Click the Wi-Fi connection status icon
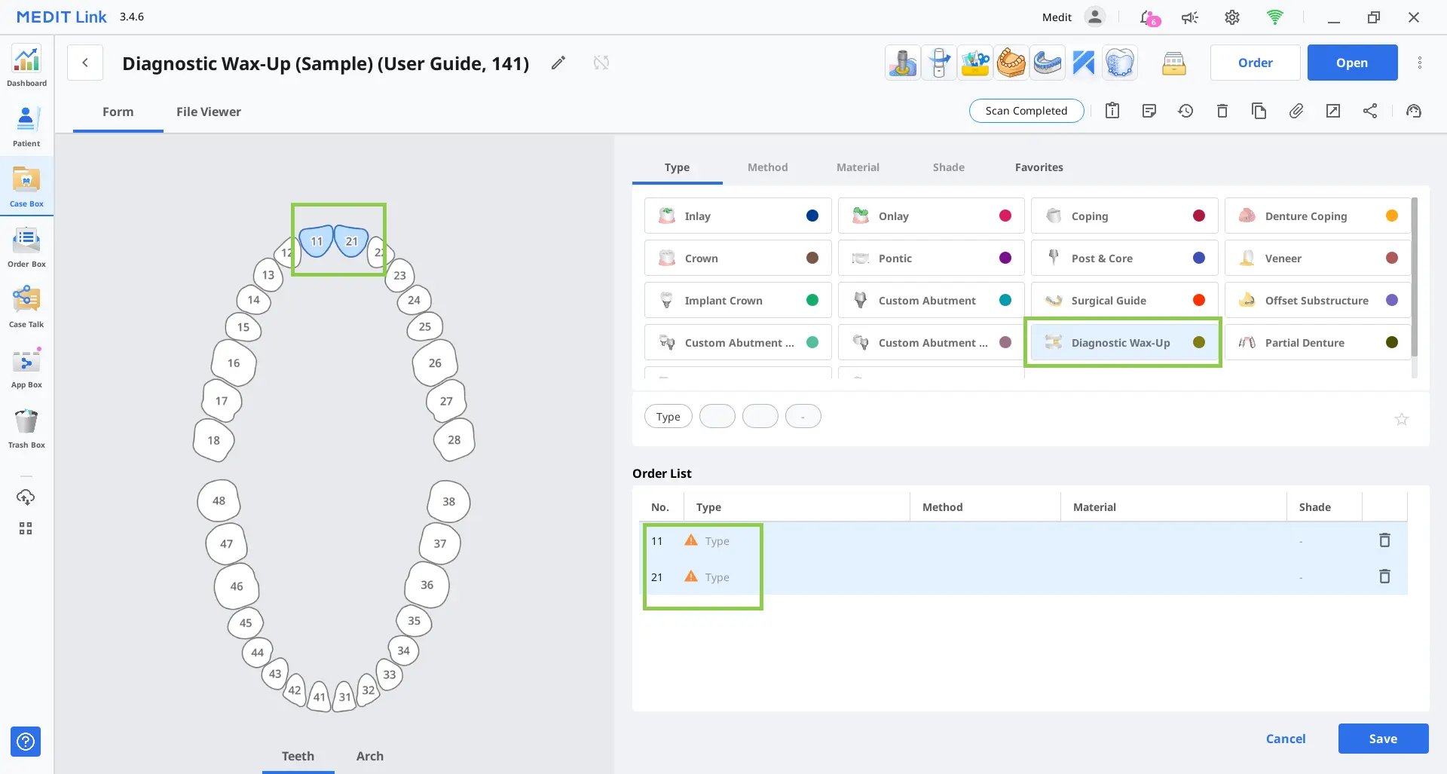This screenshot has width=1447, height=774. (1274, 17)
